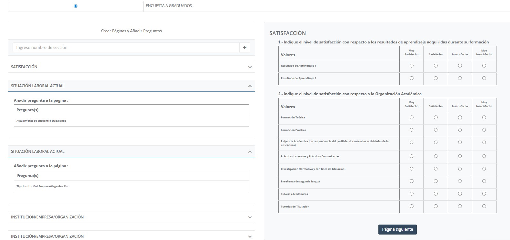Select Muy Insatisfecho for Resultado de Aprendizaje 1
This screenshot has height=240, width=510.
pyautogui.click(x=484, y=66)
